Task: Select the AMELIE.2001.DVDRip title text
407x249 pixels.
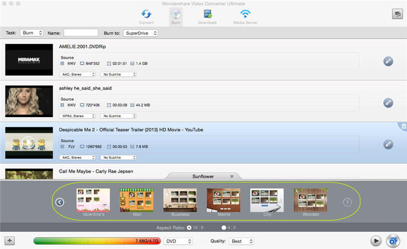Action: point(82,47)
